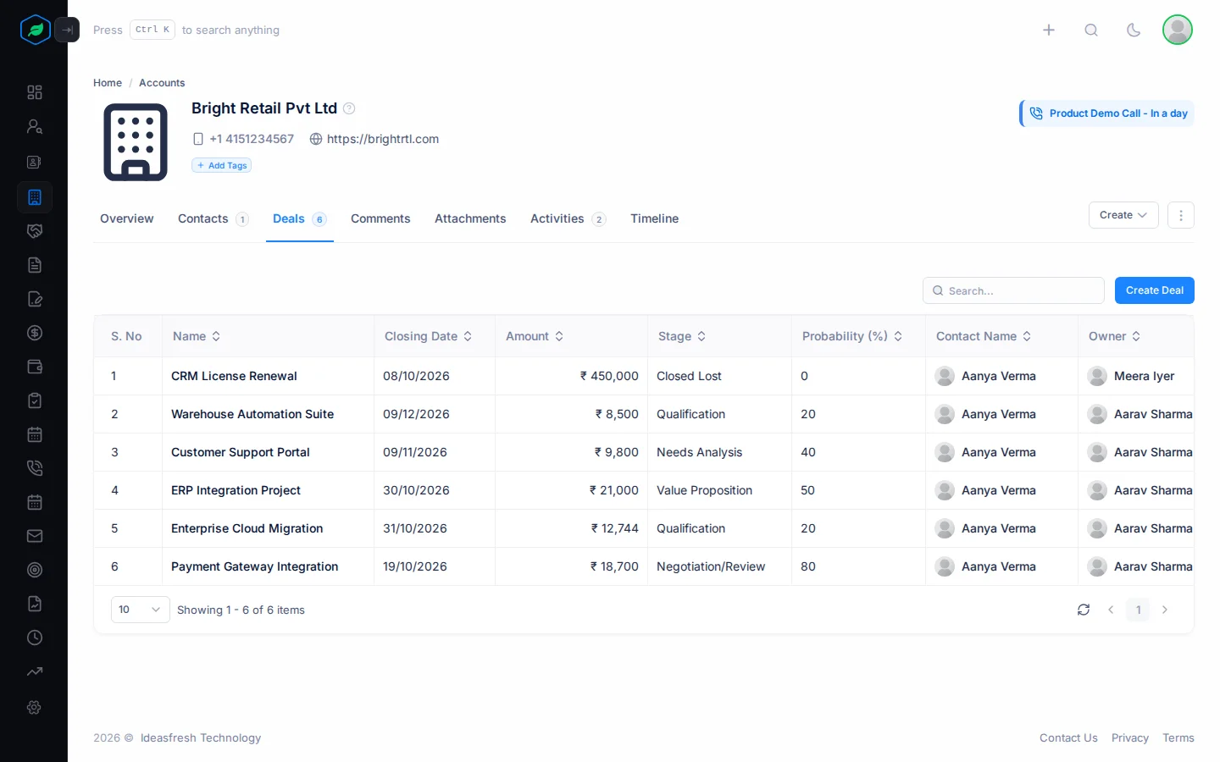Switch to the Overview tab
The height and width of the screenshot is (762, 1220).
point(127,218)
